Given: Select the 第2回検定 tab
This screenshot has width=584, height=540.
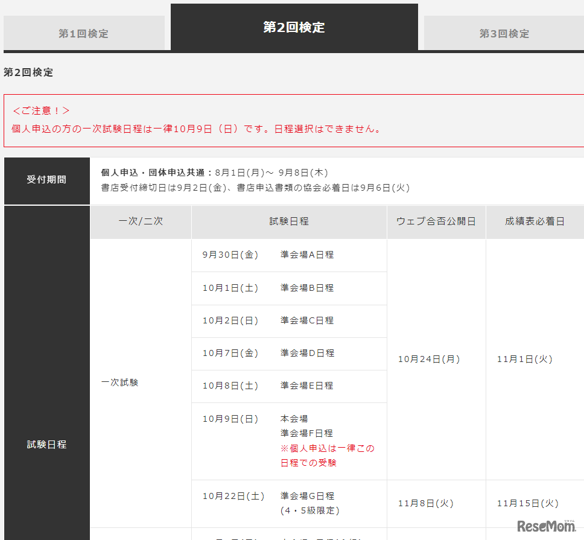Looking at the screenshot, I should (294, 27).
